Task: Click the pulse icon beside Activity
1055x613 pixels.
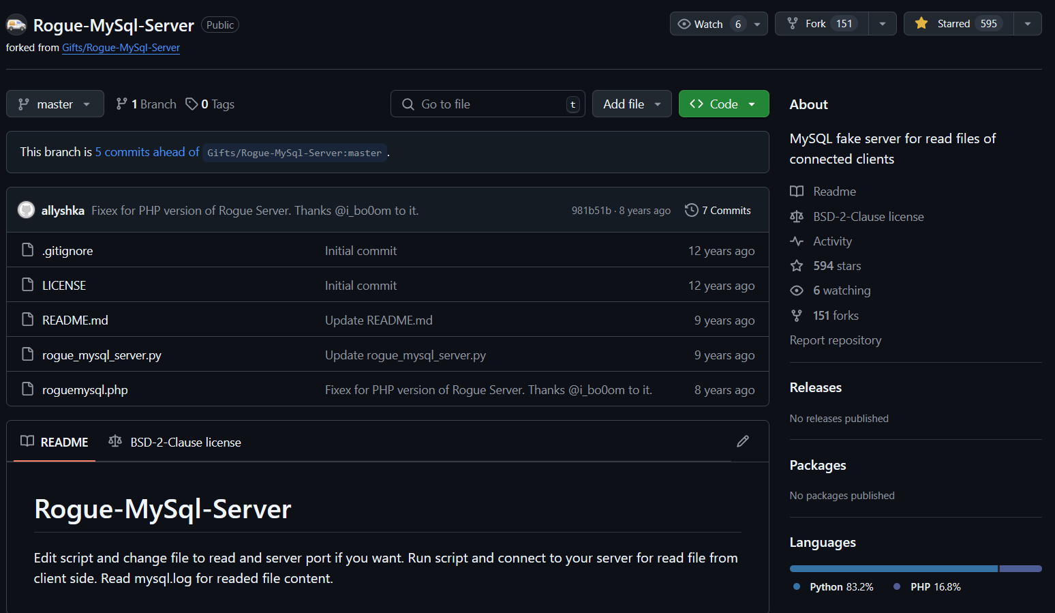Action: (797, 241)
